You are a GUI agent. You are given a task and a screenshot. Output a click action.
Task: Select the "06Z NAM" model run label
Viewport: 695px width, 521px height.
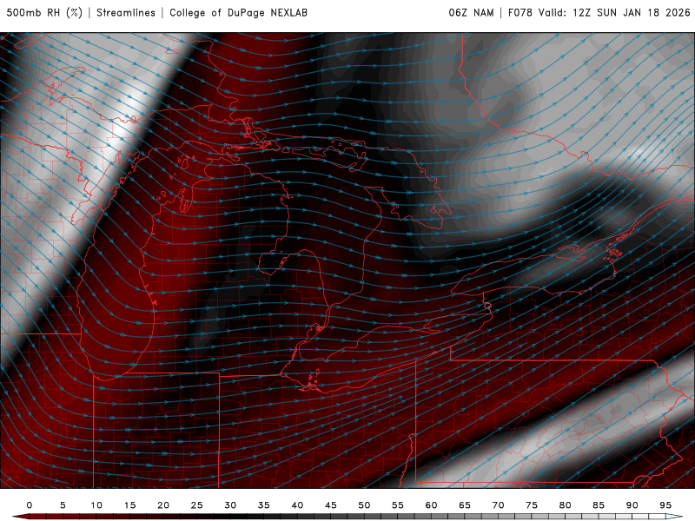click(x=471, y=12)
